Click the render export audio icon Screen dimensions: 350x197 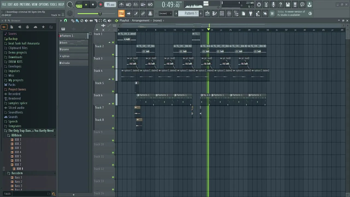[295, 4]
